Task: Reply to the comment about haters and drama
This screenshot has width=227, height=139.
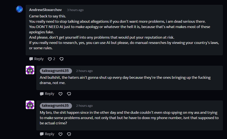Action: (x=47, y=94)
